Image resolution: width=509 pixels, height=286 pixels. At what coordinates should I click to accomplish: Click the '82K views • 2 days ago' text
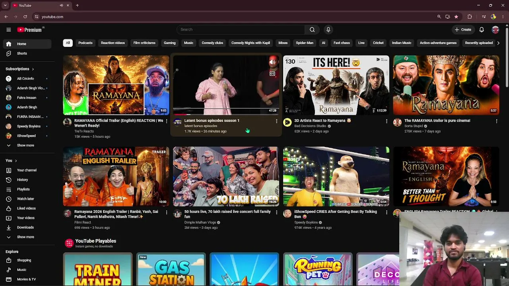[311, 131]
